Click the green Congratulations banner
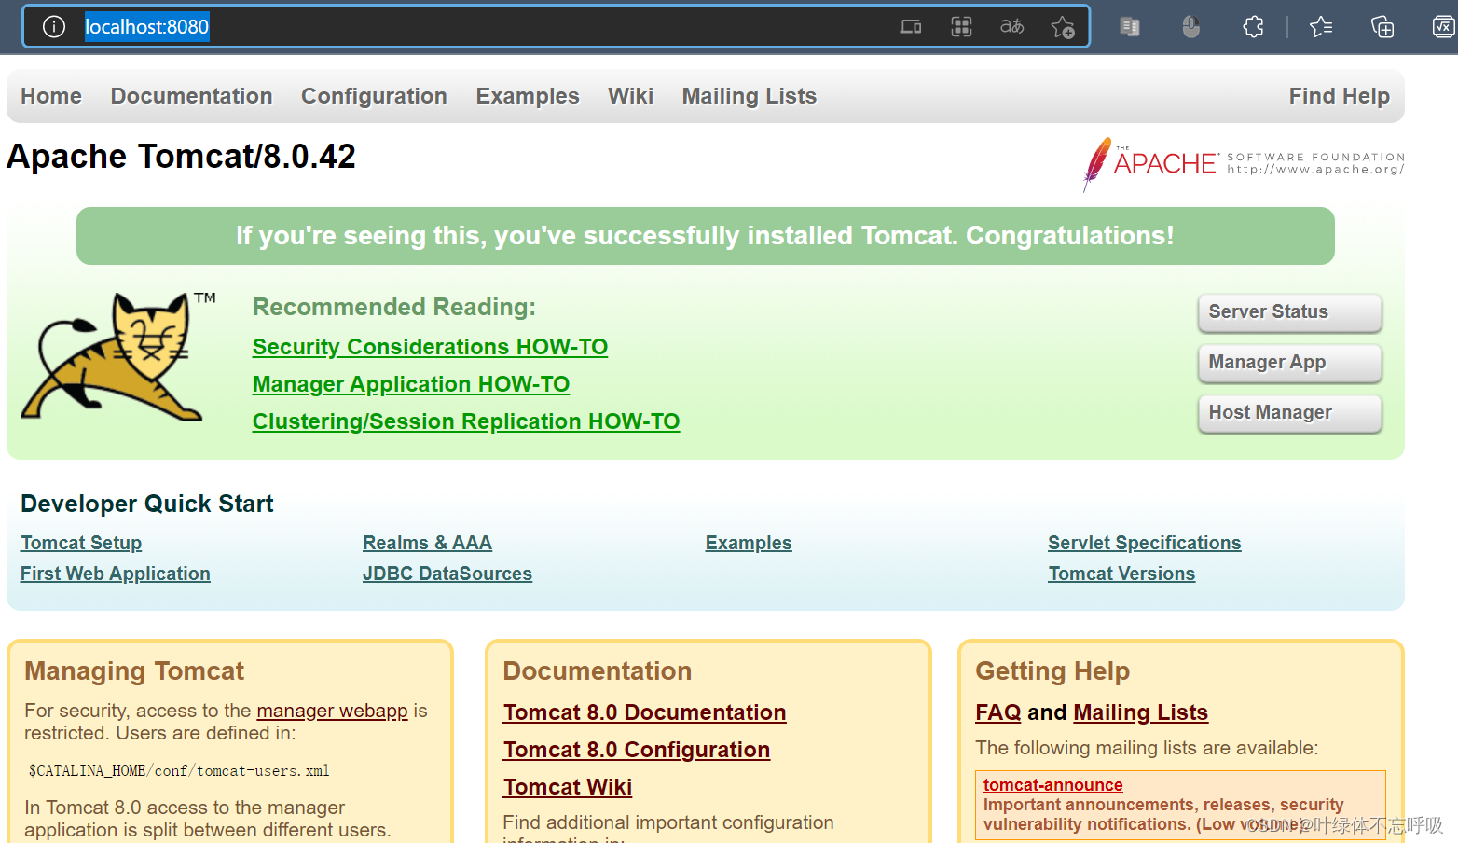This screenshot has width=1458, height=843. (x=705, y=236)
